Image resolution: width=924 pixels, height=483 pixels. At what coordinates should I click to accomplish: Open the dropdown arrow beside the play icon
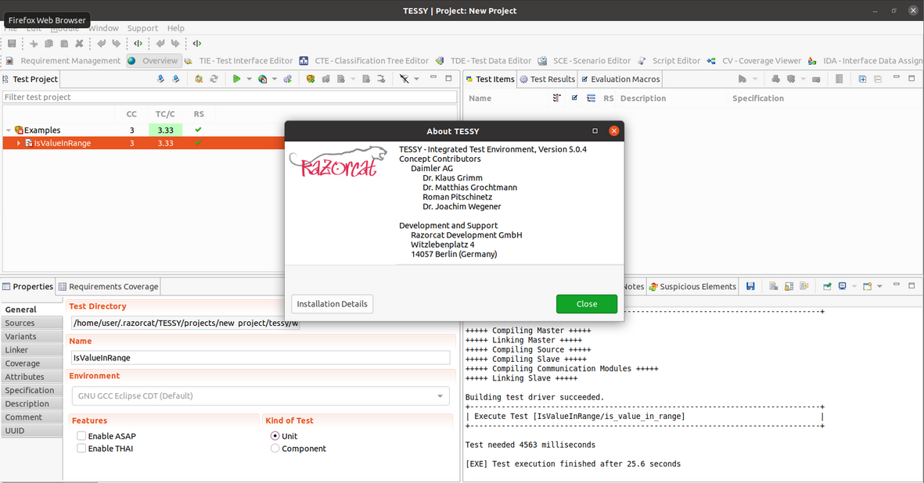[249, 79]
